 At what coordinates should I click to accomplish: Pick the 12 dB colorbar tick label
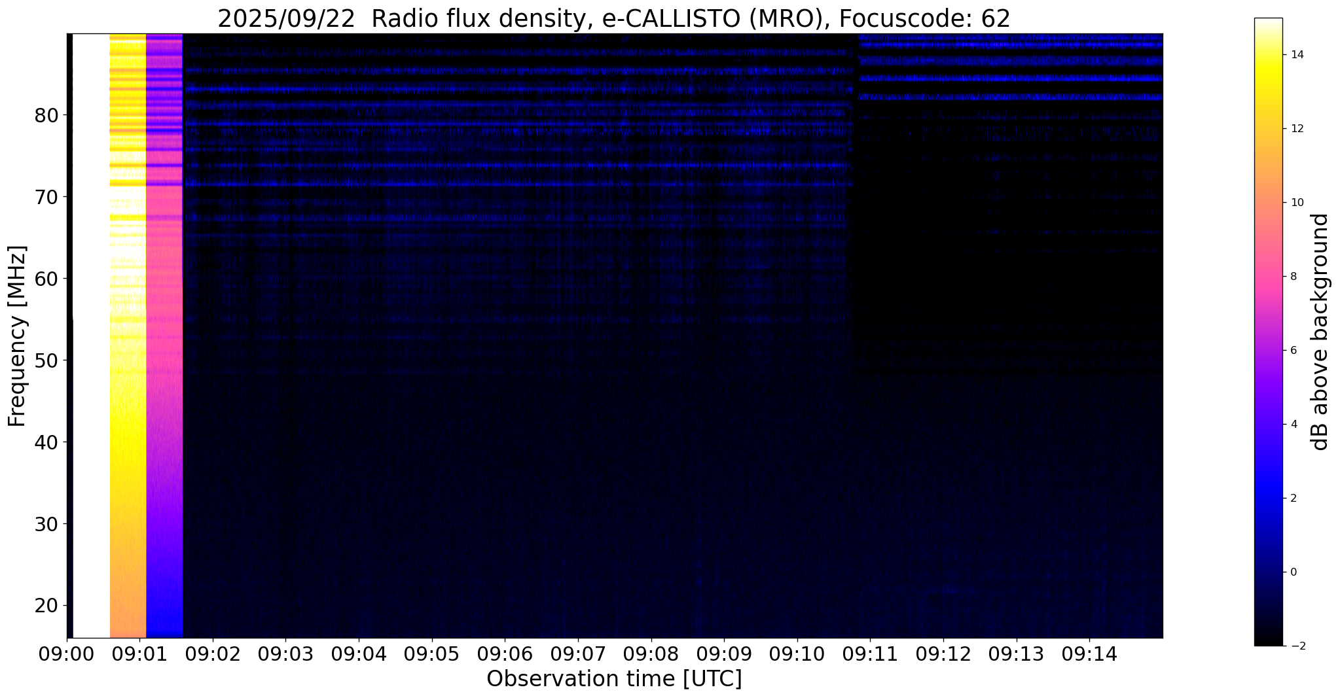(1296, 129)
